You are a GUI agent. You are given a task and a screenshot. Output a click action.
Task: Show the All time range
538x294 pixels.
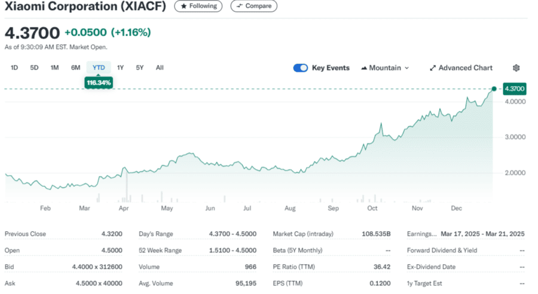click(x=160, y=68)
